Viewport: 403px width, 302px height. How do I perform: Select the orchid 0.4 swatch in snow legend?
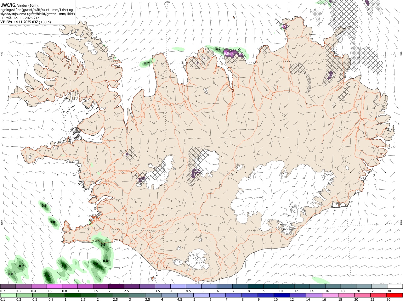point(39,286)
